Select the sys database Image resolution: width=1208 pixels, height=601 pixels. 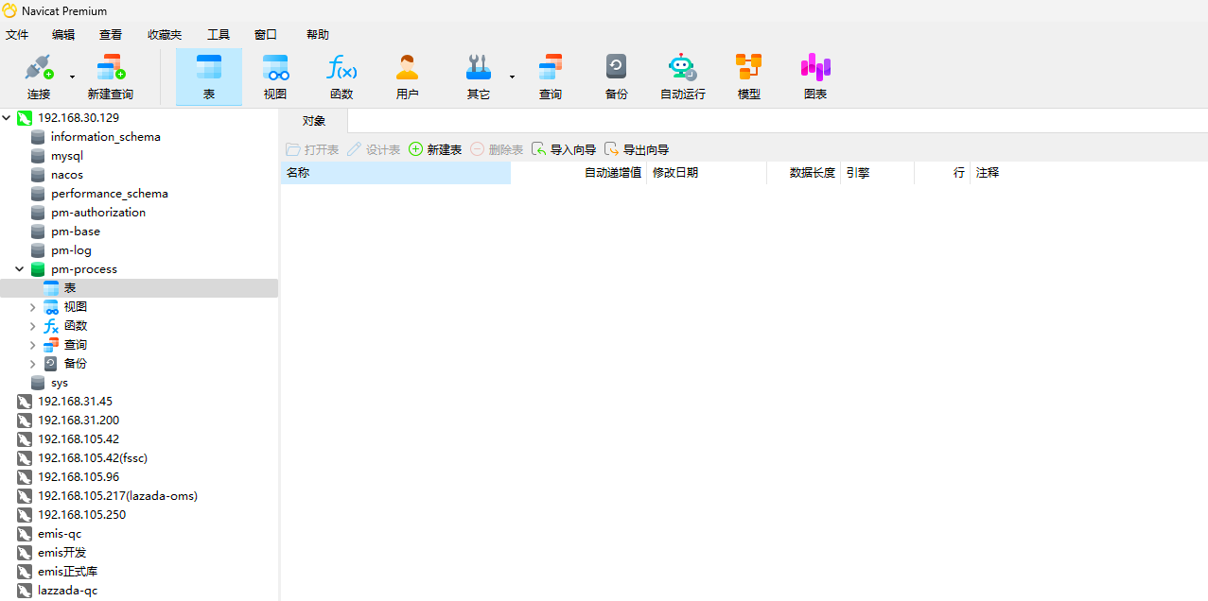coord(60,383)
